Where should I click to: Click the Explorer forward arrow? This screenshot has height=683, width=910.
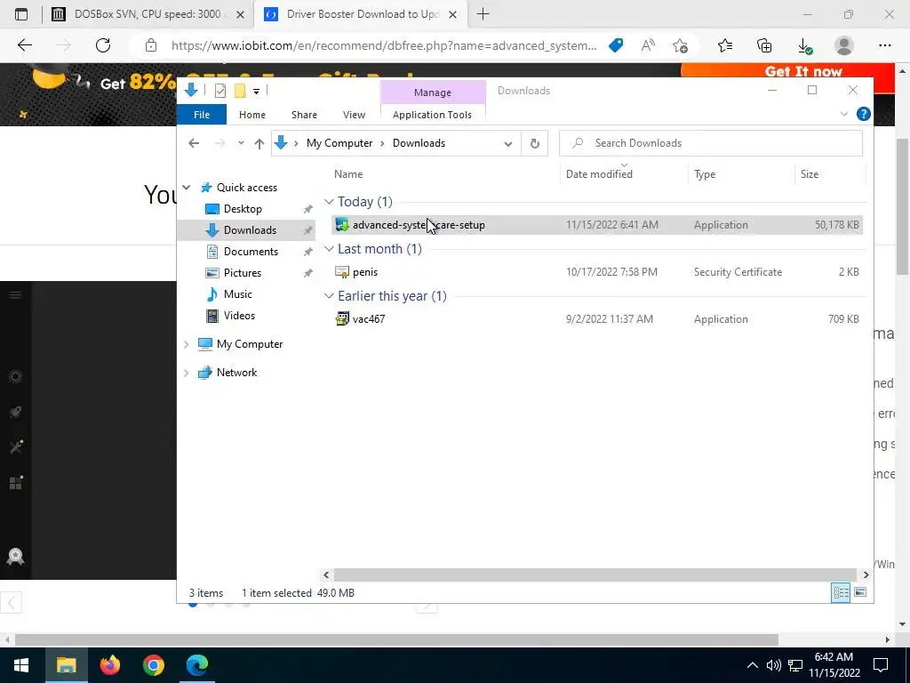click(220, 143)
